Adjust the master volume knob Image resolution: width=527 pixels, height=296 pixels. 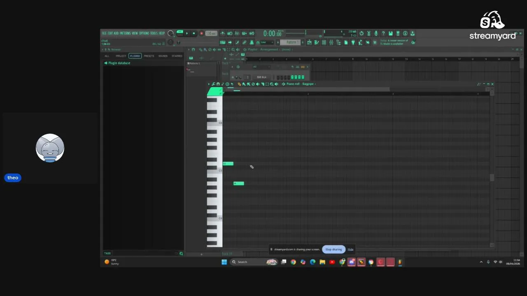[170, 33]
